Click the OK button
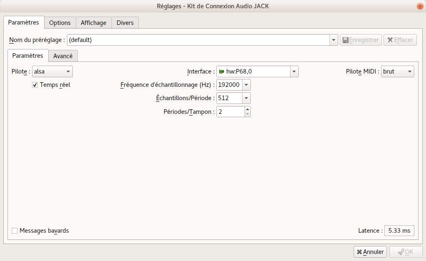The height and width of the screenshot is (261, 426). [406, 252]
